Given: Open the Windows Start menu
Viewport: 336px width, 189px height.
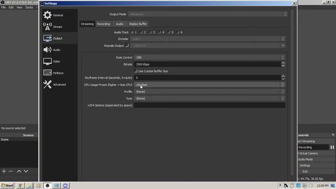Looking at the screenshot, I should pyautogui.click(x=7, y=185).
